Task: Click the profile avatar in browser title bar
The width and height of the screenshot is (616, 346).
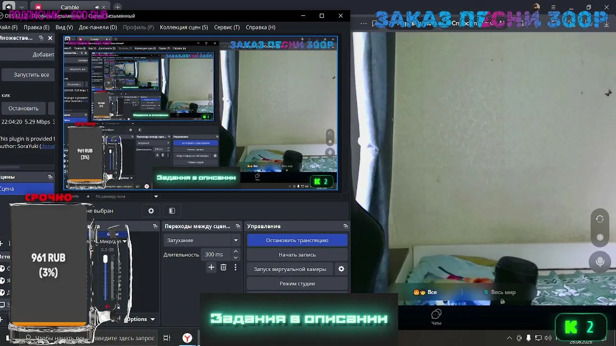Action: coord(537,7)
